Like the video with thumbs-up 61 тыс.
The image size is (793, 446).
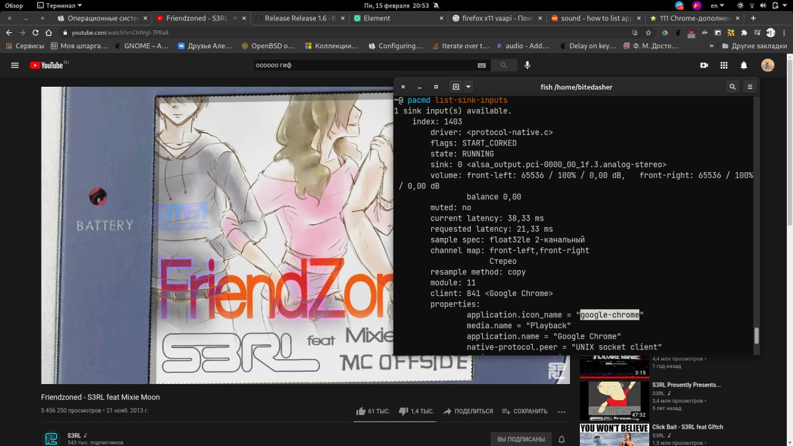(373, 411)
